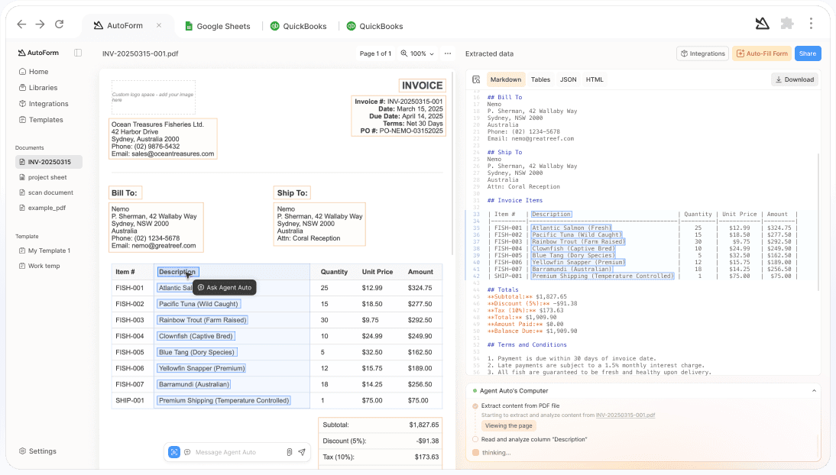Viewport: 836px width, 475px height.
Task: Select Premium Shipping (Temperature Controlled) cell
Action: pos(224,400)
